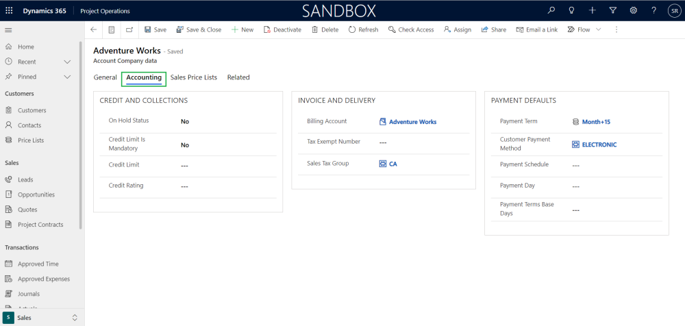
Task: Open record in new window icon
Action: [129, 29]
